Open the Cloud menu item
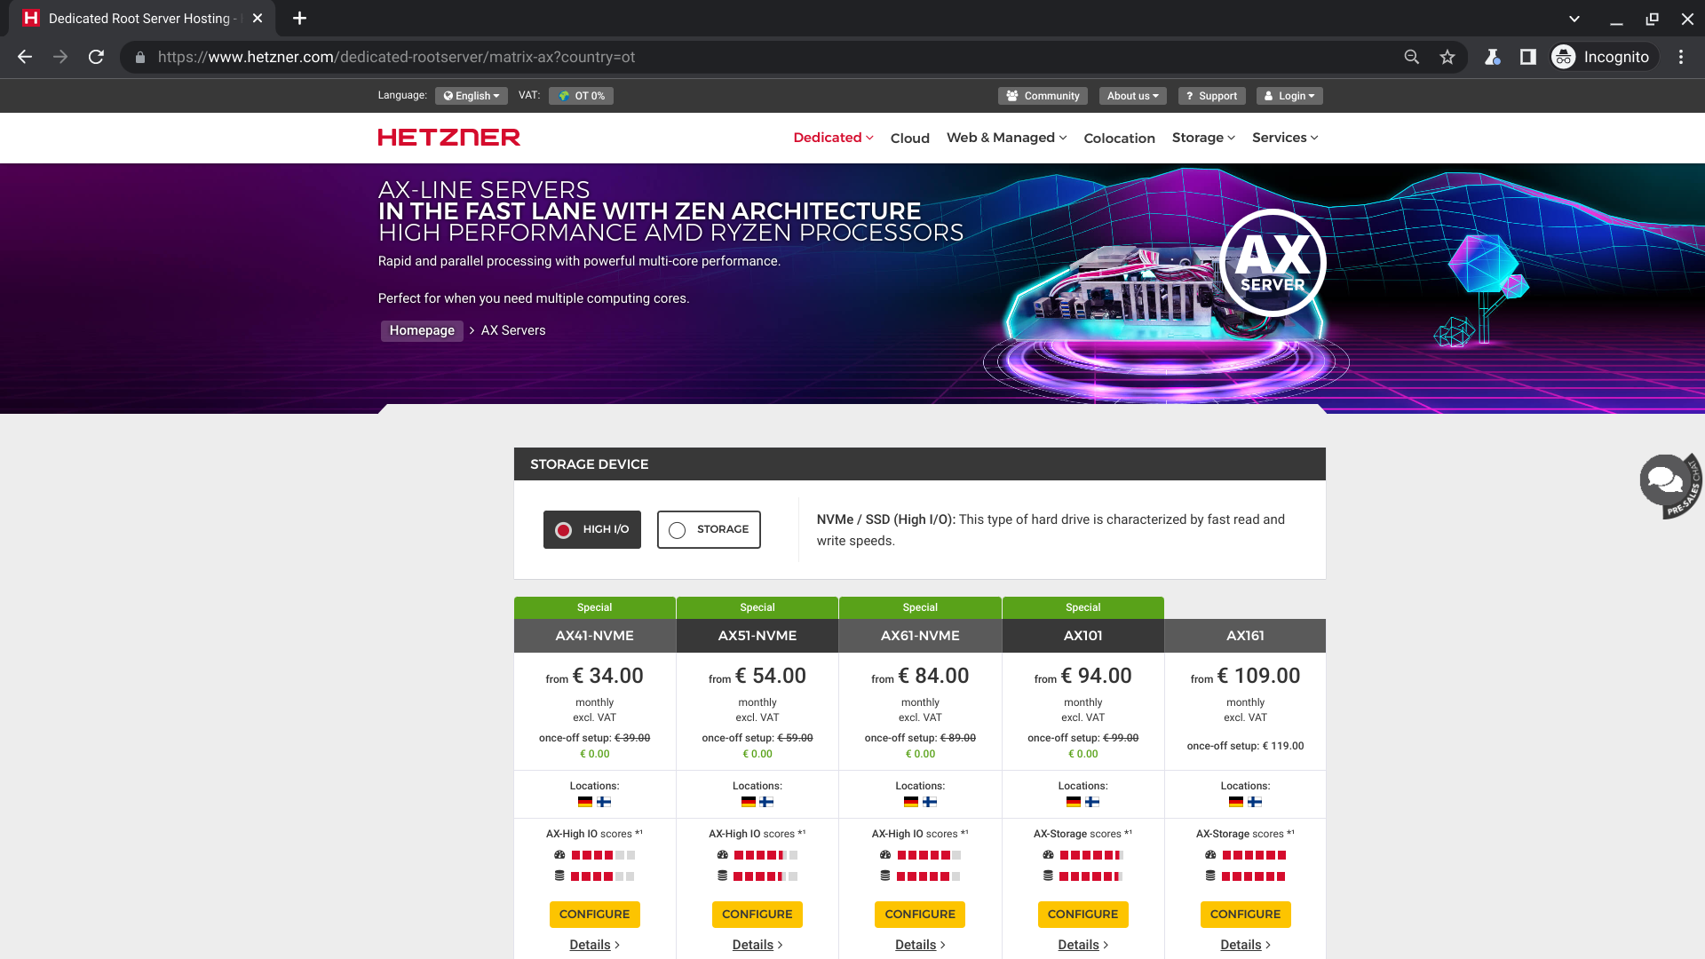This screenshot has width=1705, height=959. [x=910, y=139]
